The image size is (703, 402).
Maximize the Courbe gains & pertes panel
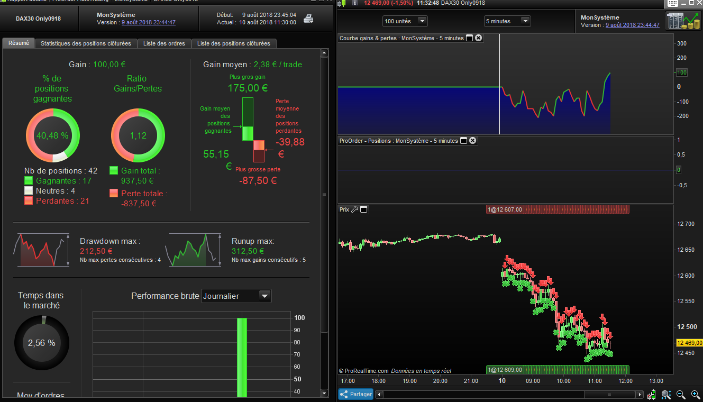(469, 38)
